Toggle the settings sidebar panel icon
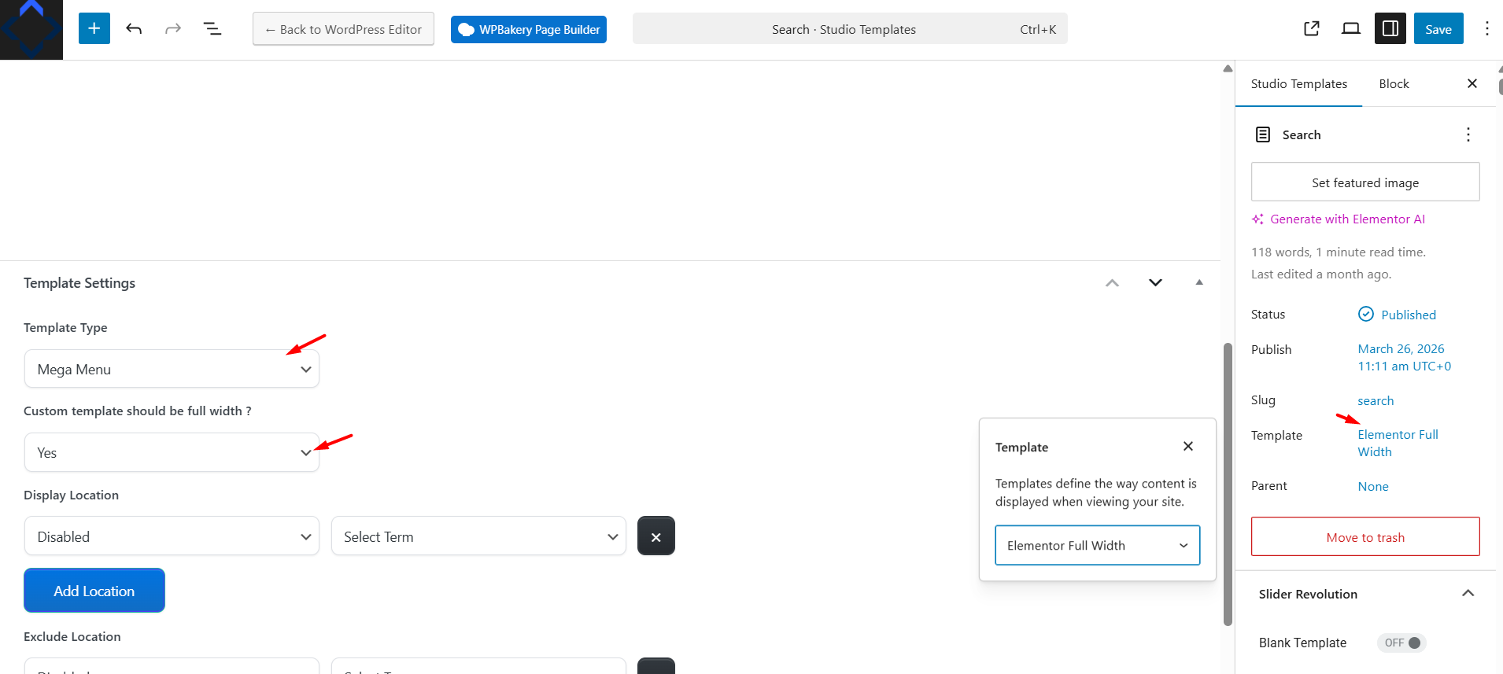Image resolution: width=1503 pixels, height=674 pixels. pyautogui.click(x=1390, y=29)
